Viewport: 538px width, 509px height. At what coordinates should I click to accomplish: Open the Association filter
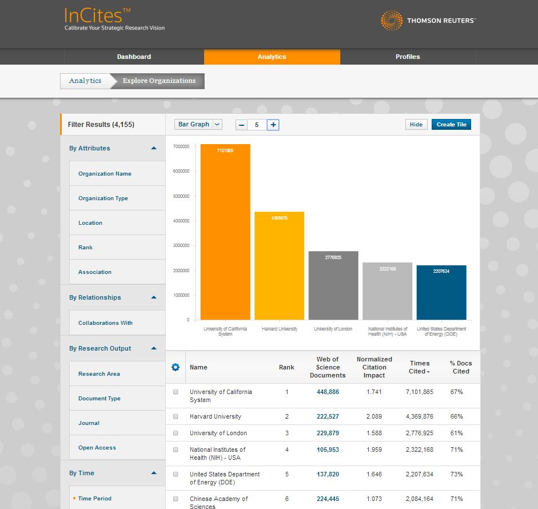pos(117,272)
